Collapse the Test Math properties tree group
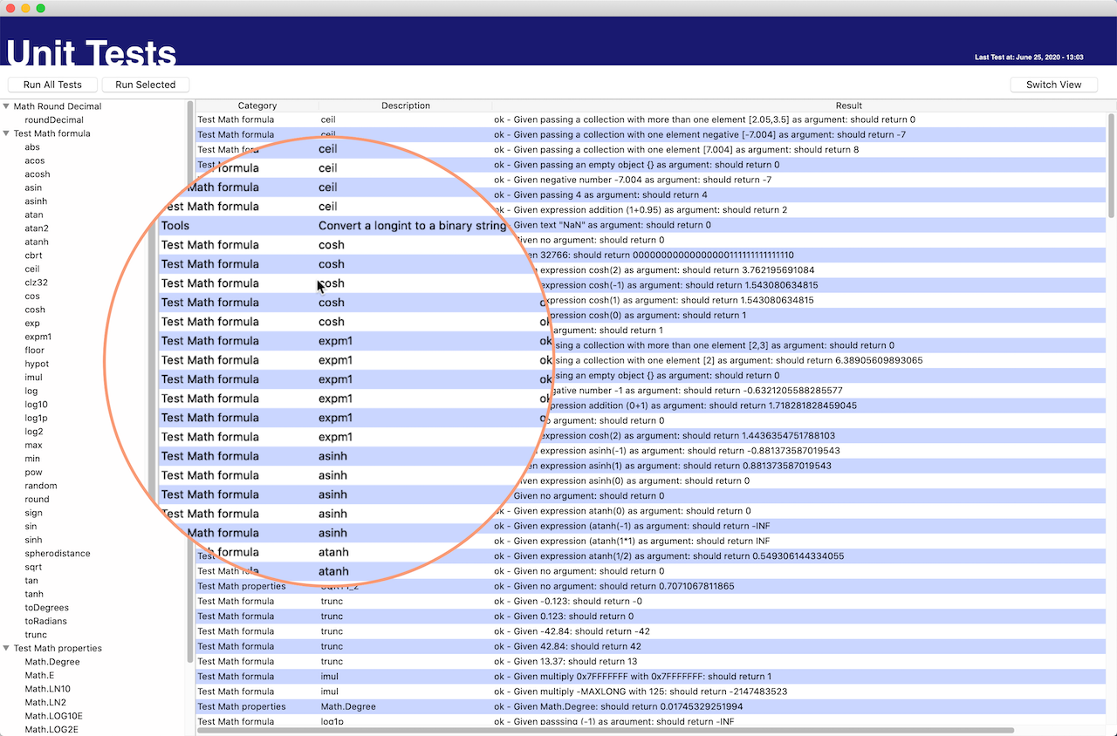 pos(6,648)
